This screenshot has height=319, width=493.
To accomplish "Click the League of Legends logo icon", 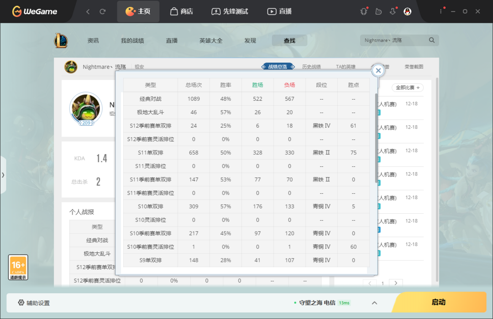I will [61, 41].
